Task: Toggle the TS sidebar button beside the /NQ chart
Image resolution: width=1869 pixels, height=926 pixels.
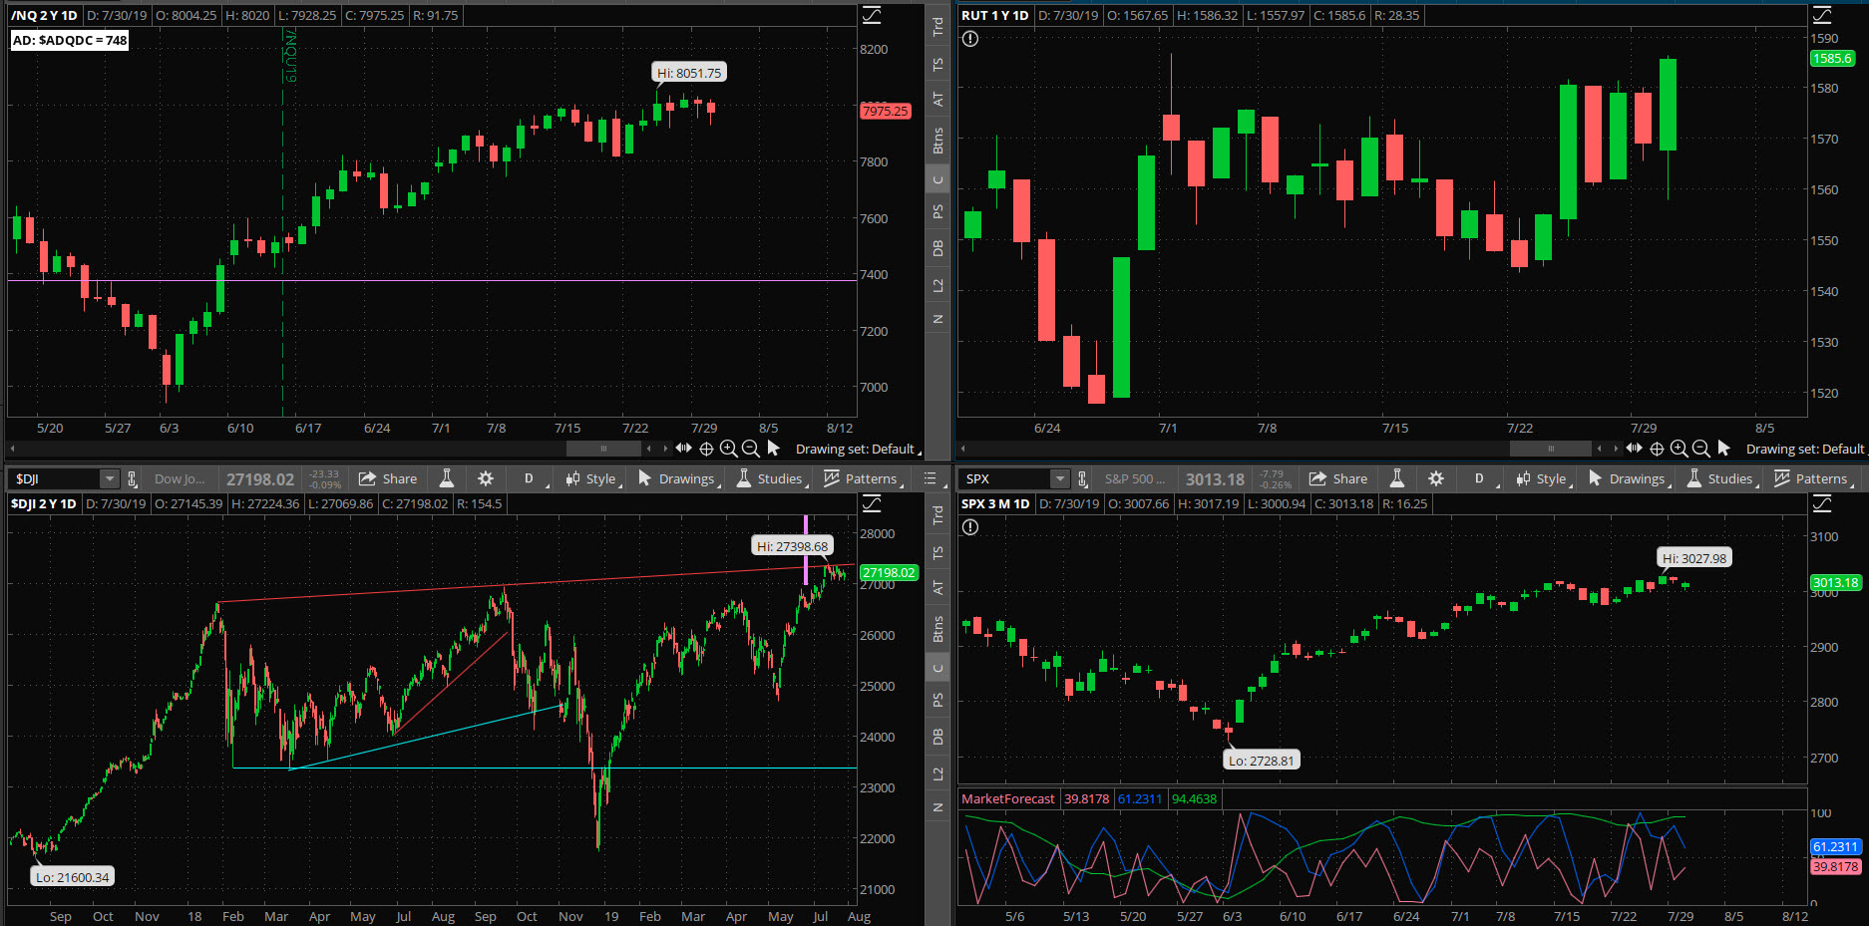Action: tap(937, 65)
